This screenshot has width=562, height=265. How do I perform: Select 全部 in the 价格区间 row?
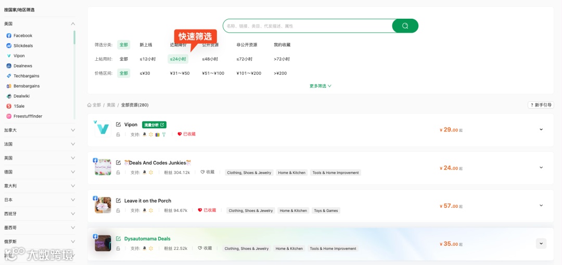pyautogui.click(x=124, y=73)
